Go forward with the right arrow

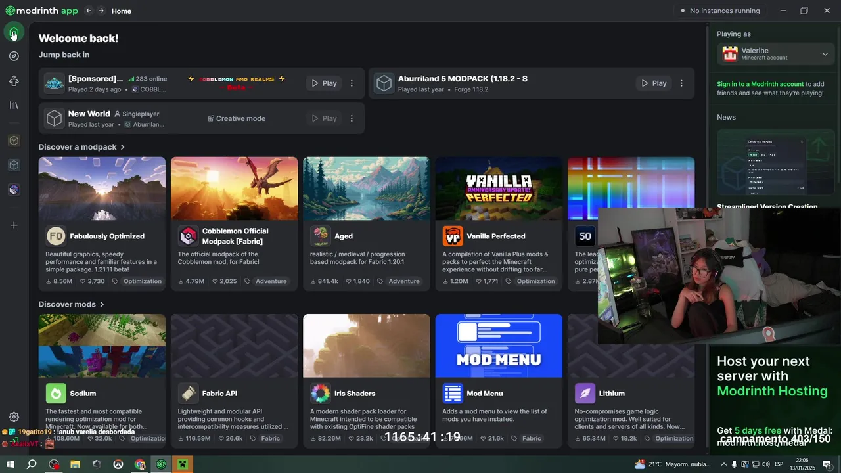[x=101, y=11]
